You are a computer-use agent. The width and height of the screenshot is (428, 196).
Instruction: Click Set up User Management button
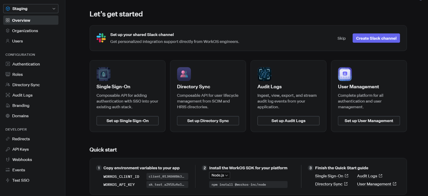(369, 121)
